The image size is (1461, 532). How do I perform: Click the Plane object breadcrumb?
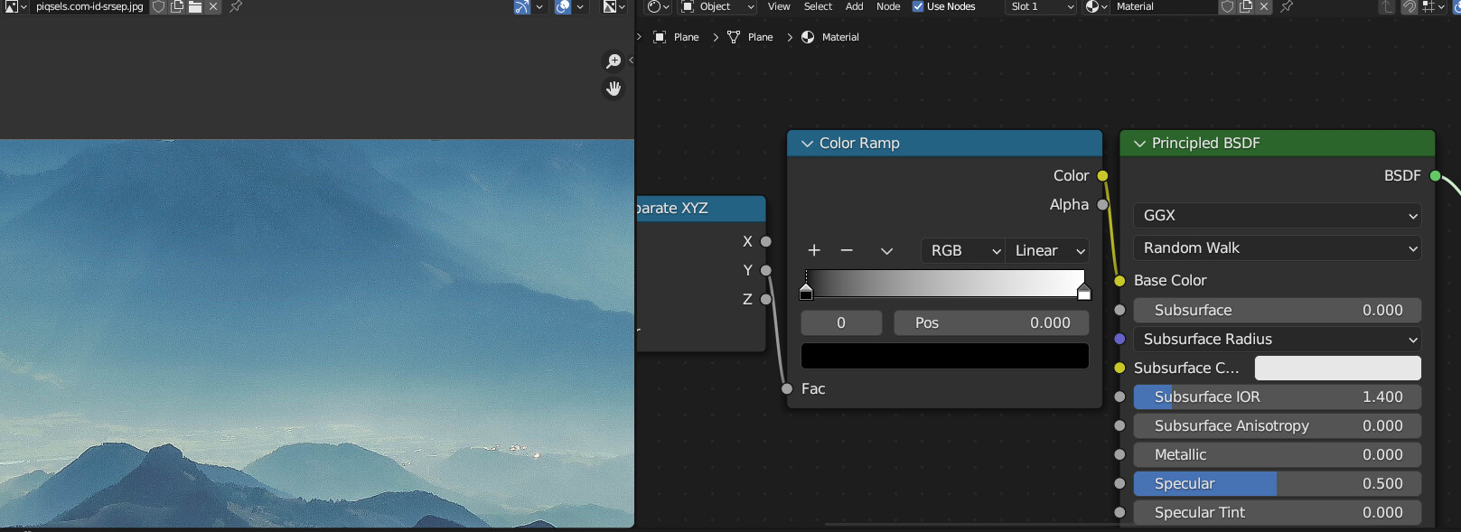coord(676,37)
